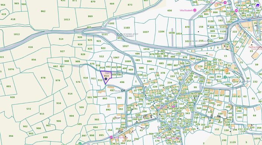262x145 pixels.
Task: Select parcel number 914
Action: pyautogui.click(x=70, y=94)
